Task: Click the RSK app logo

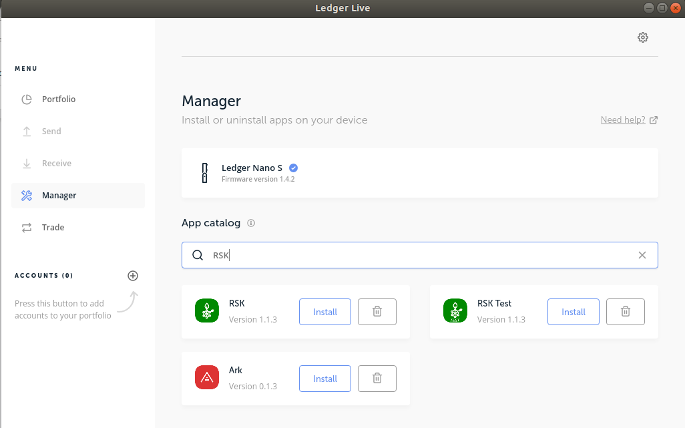Action: (207, 311)
